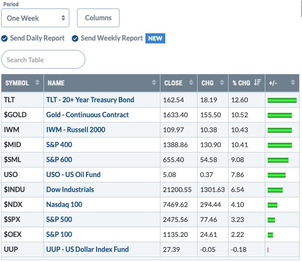Open the IWM - Russell 2000 link

(x=76, y=130)
